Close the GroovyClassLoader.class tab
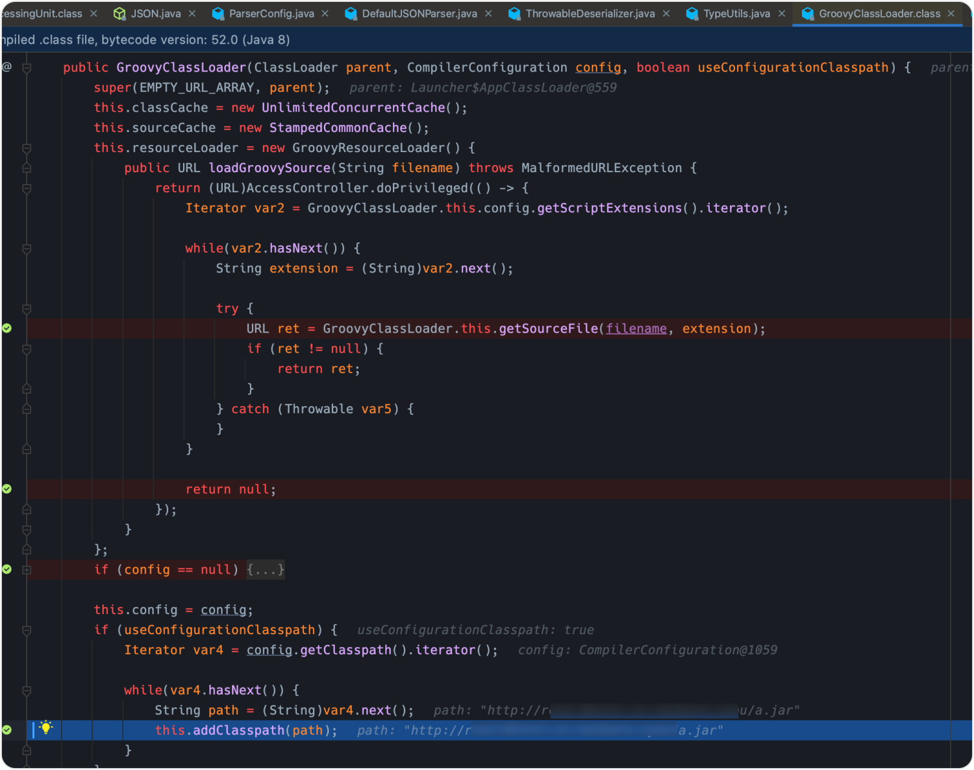This screenshot has height=770, width=974. pos(951,14)
